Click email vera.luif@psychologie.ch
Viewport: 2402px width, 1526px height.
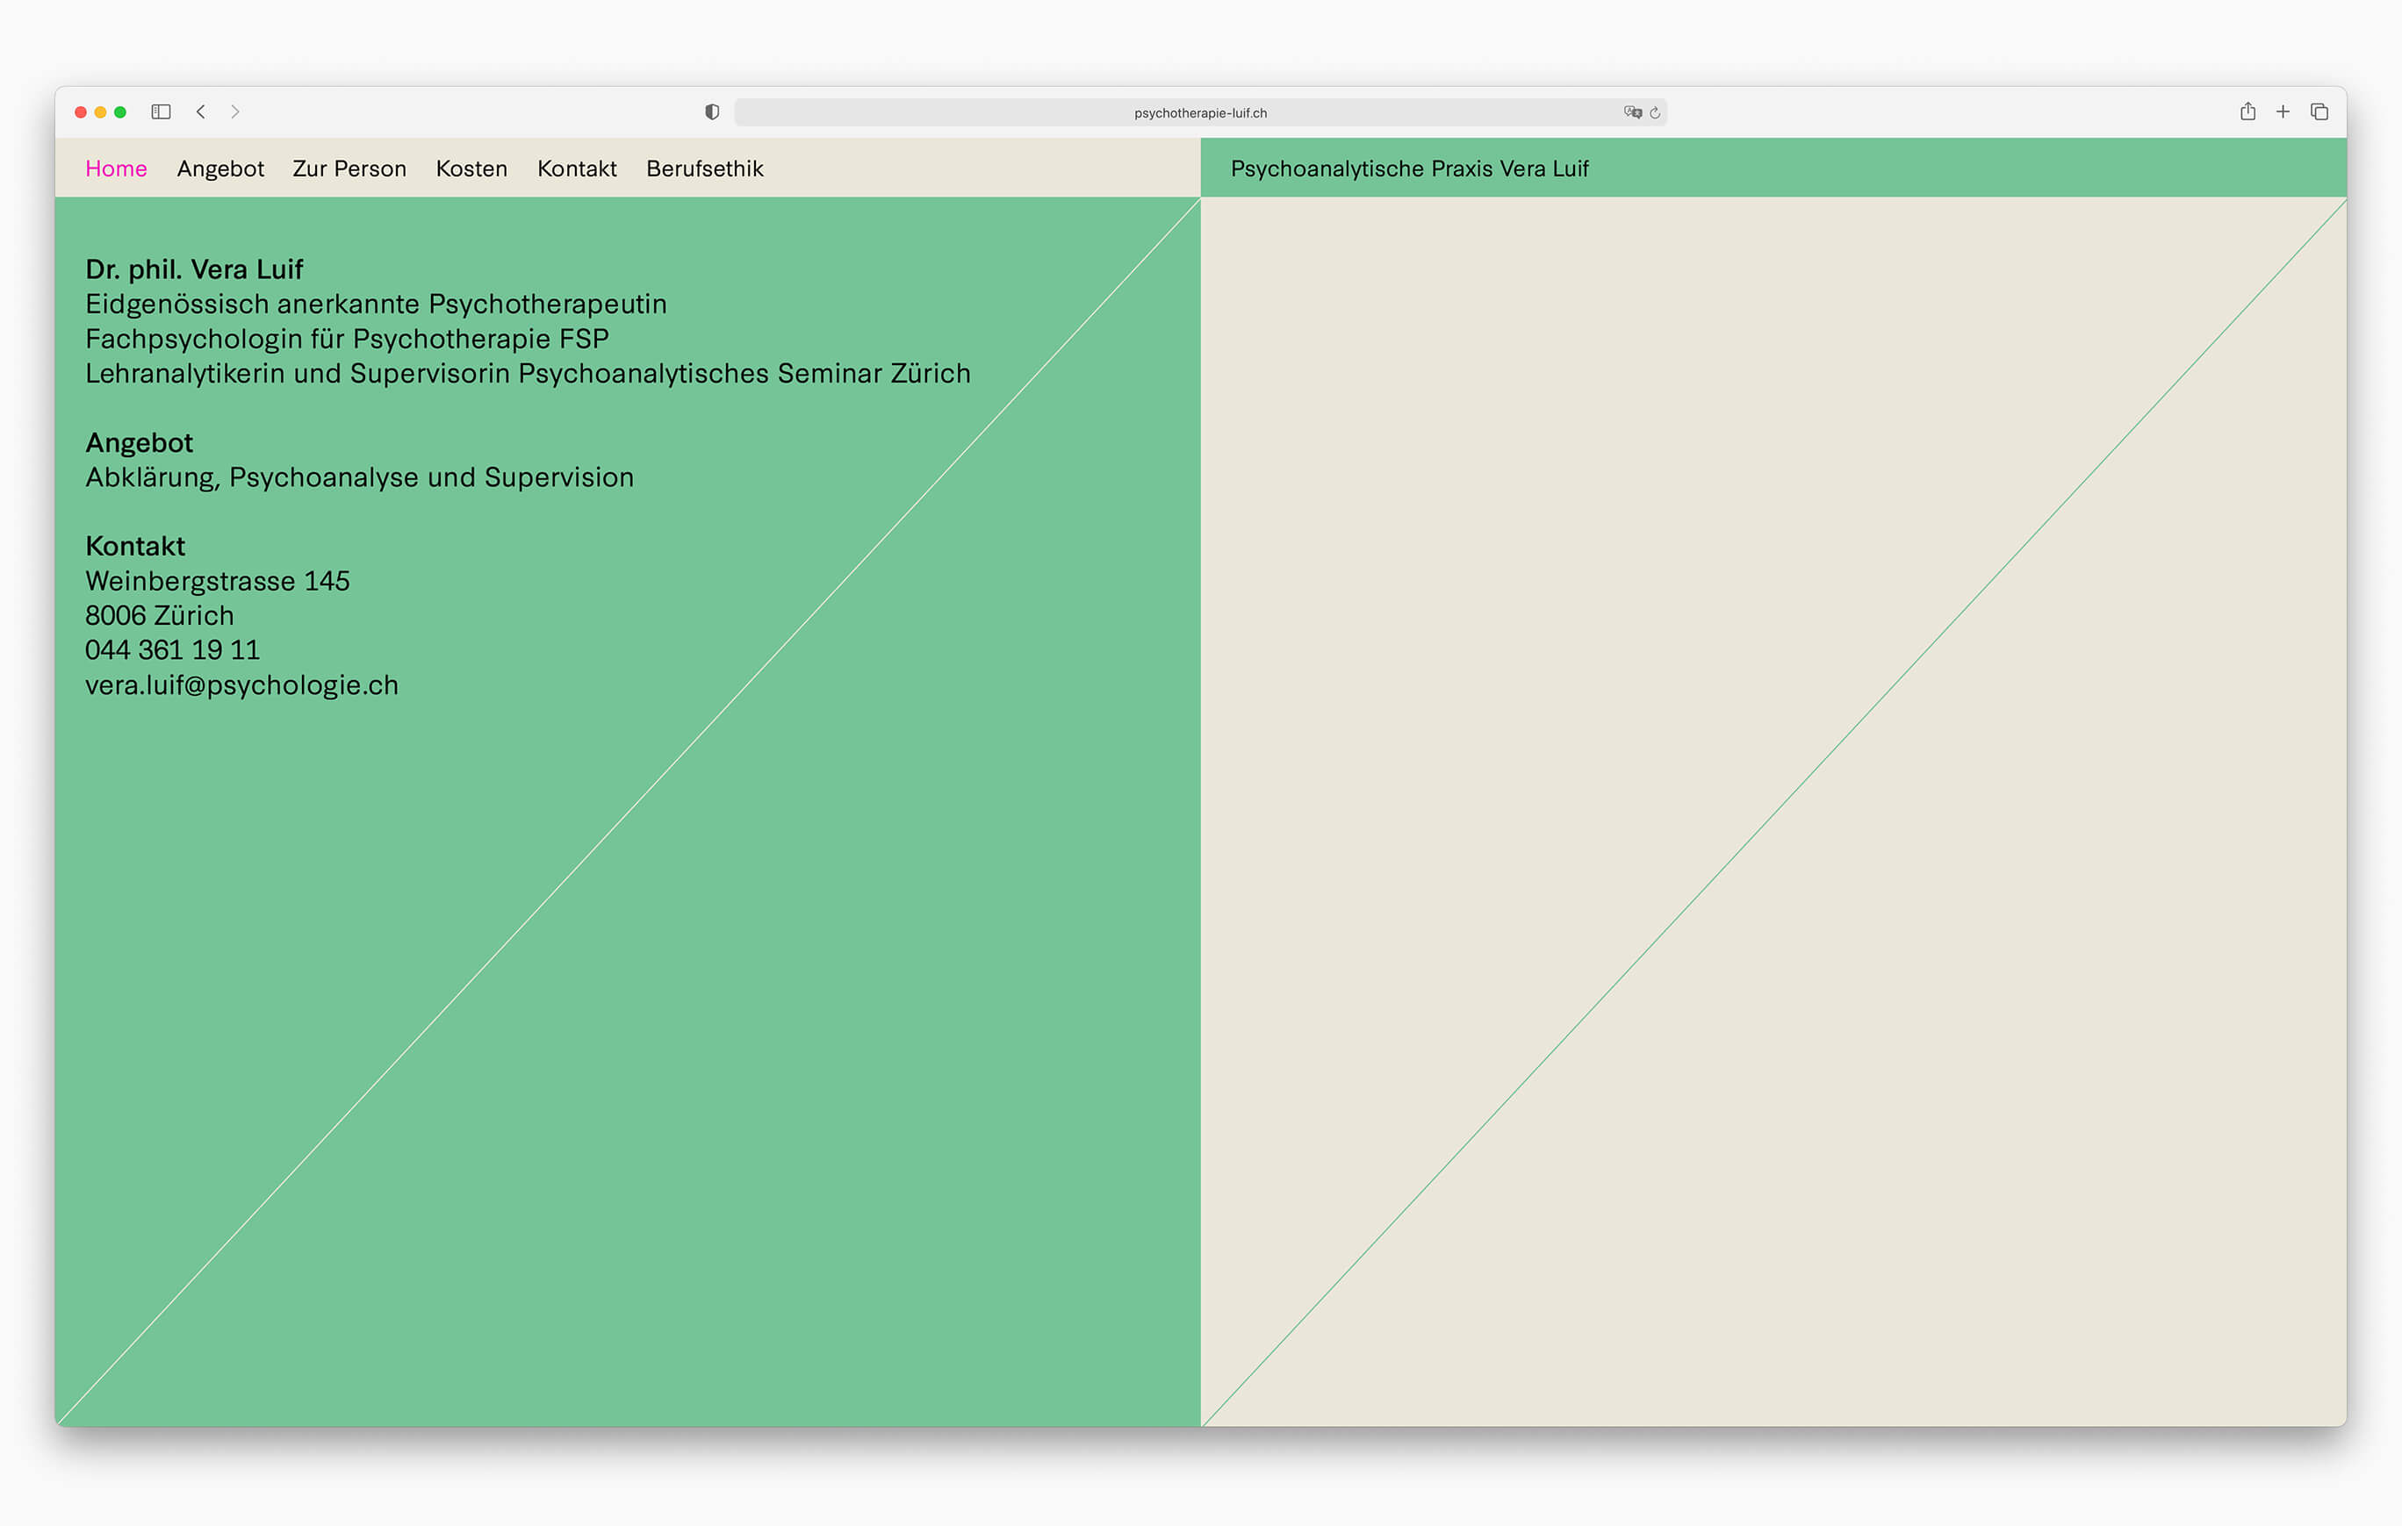(241, 685)
